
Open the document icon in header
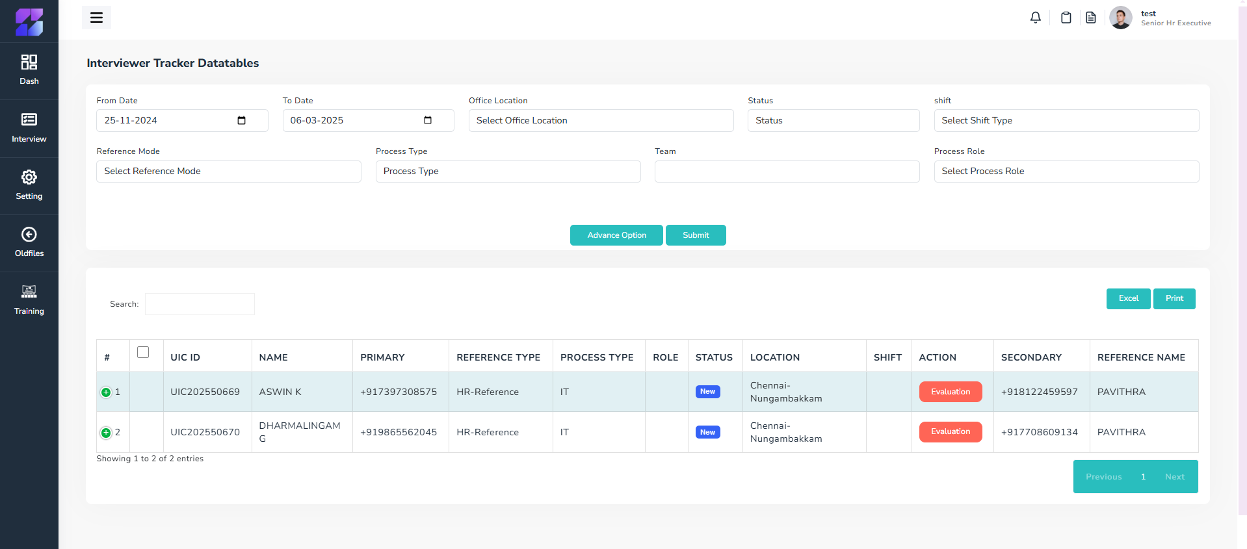point(1090,18)
